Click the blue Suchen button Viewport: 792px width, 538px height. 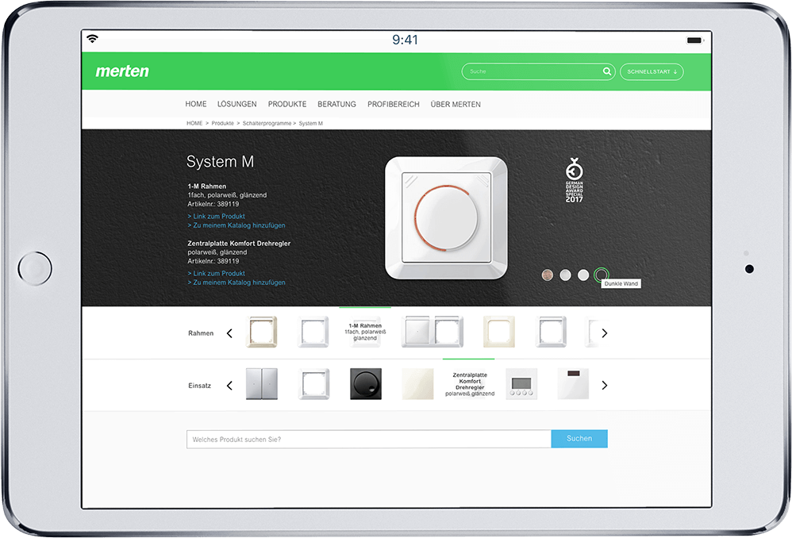[579, 439]
